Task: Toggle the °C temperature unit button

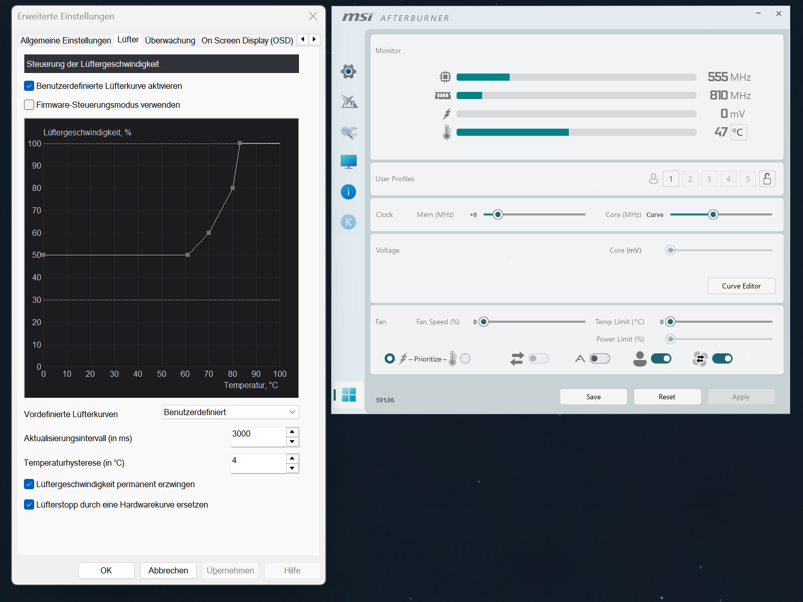Action: coord(738,132)
